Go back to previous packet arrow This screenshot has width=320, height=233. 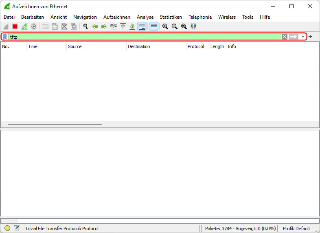coord(95,26)
